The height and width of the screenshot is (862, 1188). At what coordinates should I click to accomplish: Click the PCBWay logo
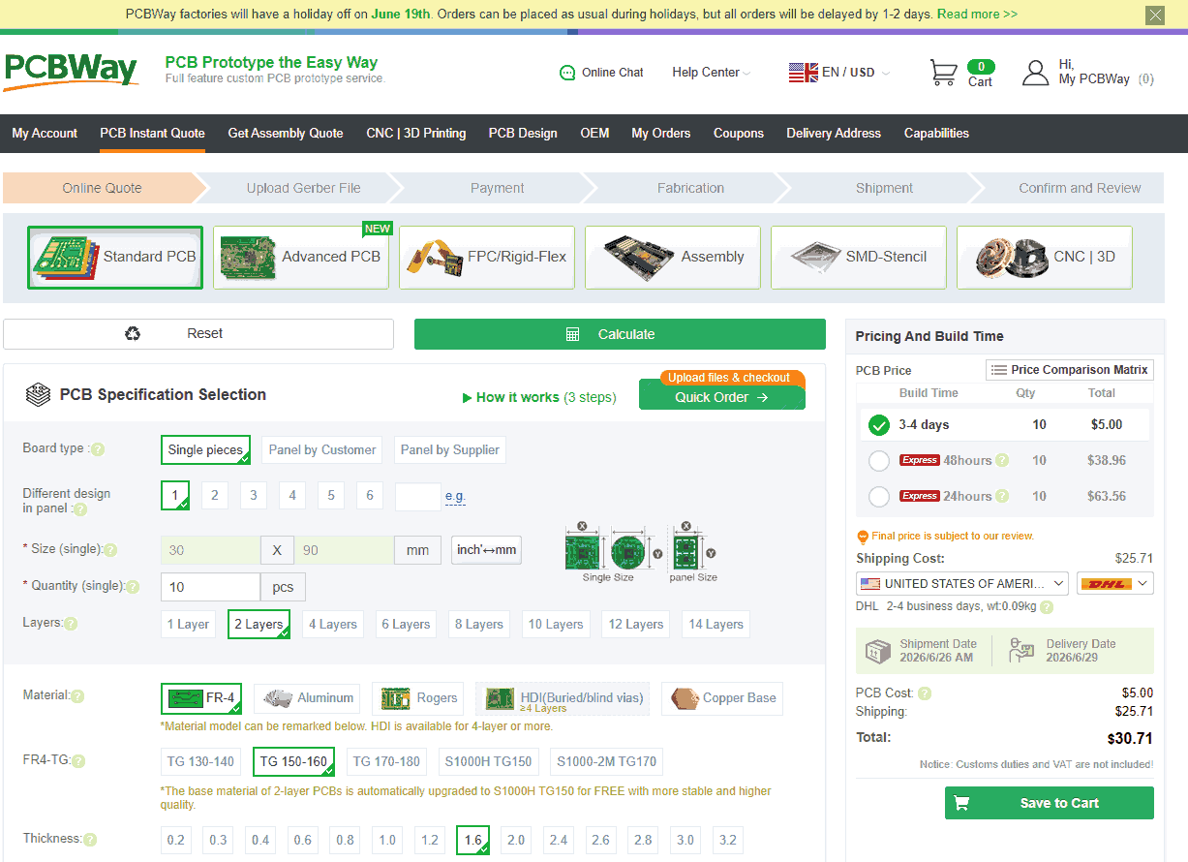click(71, 73)
